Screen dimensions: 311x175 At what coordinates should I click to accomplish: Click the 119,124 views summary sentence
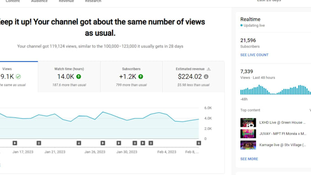pos(100,46)
